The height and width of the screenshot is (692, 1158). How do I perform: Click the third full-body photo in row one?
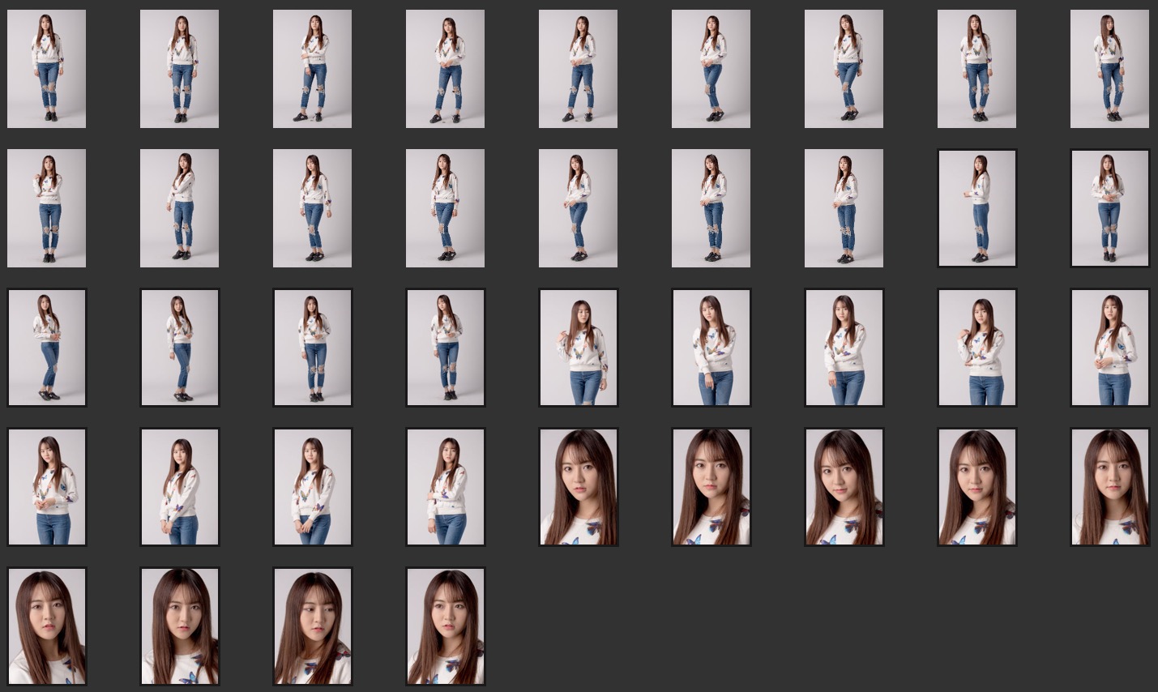tap(312, 69)
